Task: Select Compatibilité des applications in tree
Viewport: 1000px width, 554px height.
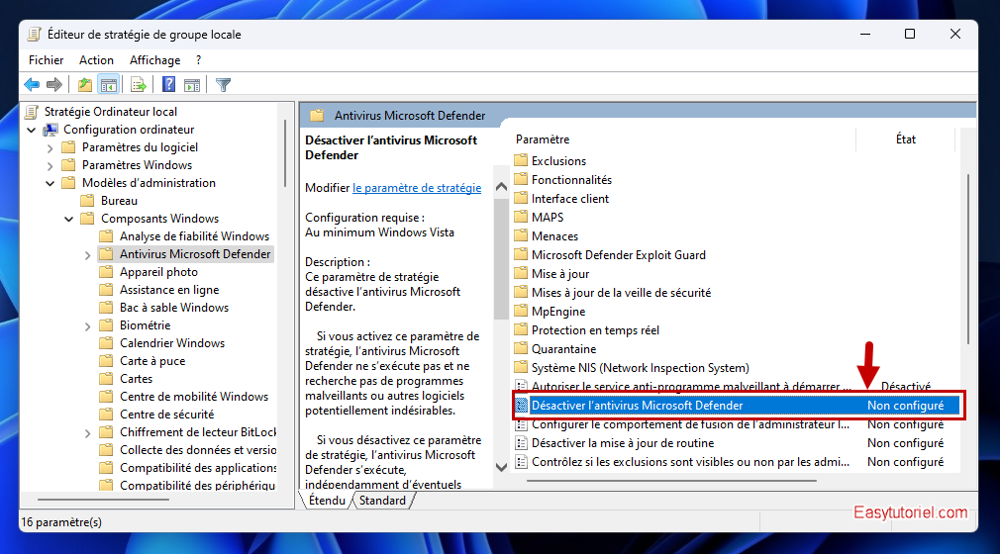Action: click(x=198, y=468)
